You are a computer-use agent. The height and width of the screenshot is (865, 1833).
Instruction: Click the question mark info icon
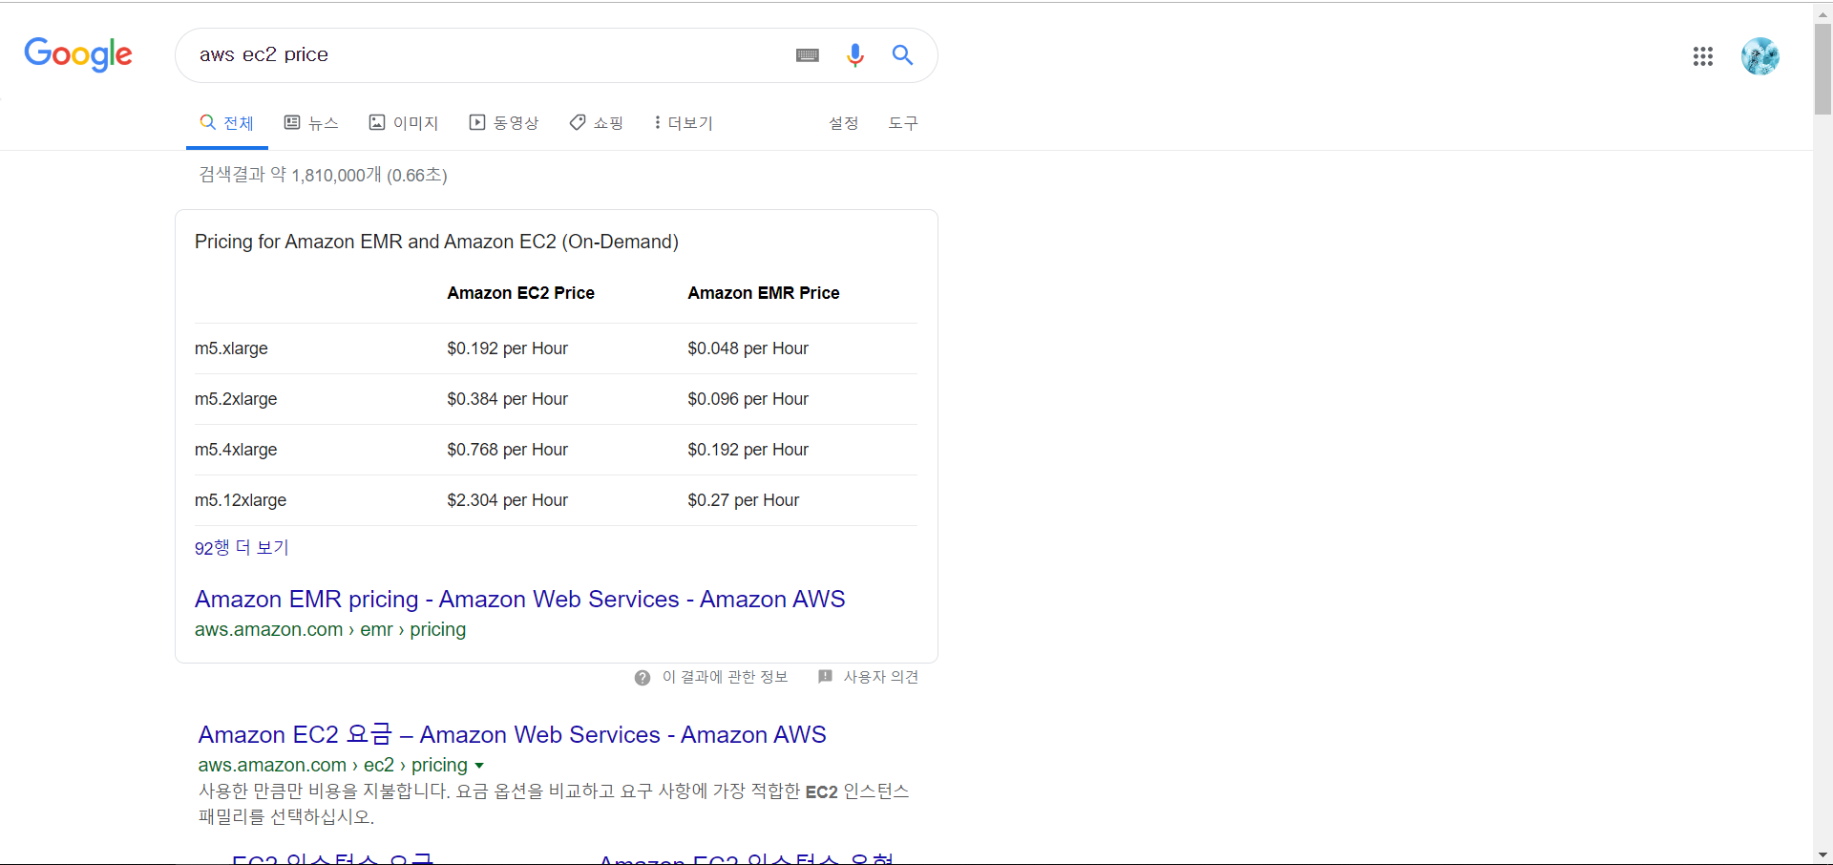click(x=643, y=677)
